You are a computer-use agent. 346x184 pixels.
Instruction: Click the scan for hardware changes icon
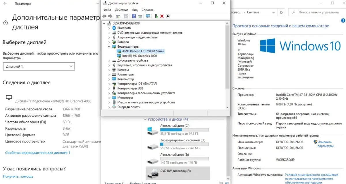coord(148,16)
